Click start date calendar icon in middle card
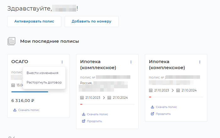Screen dimensions: 220x138 point(82,98)
